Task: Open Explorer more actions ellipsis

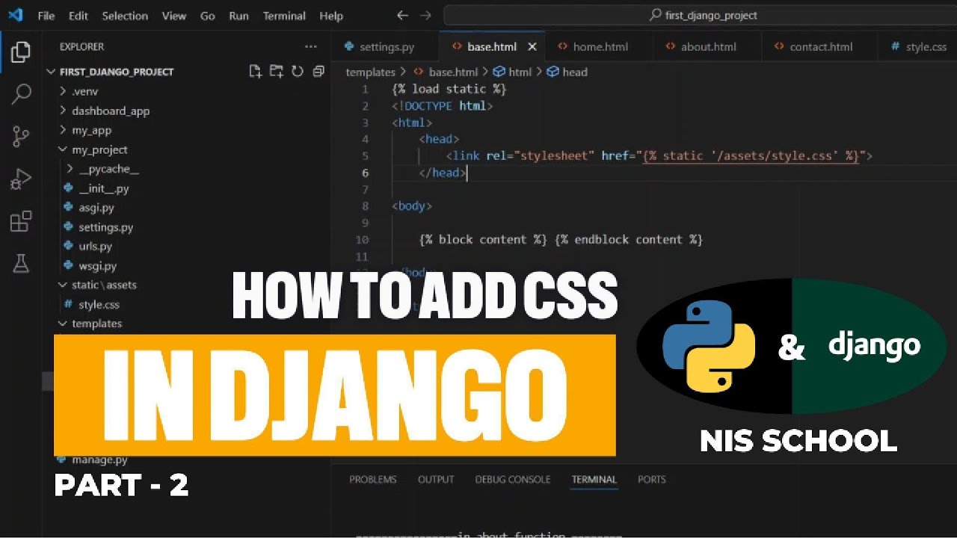Action: [311, 46]
